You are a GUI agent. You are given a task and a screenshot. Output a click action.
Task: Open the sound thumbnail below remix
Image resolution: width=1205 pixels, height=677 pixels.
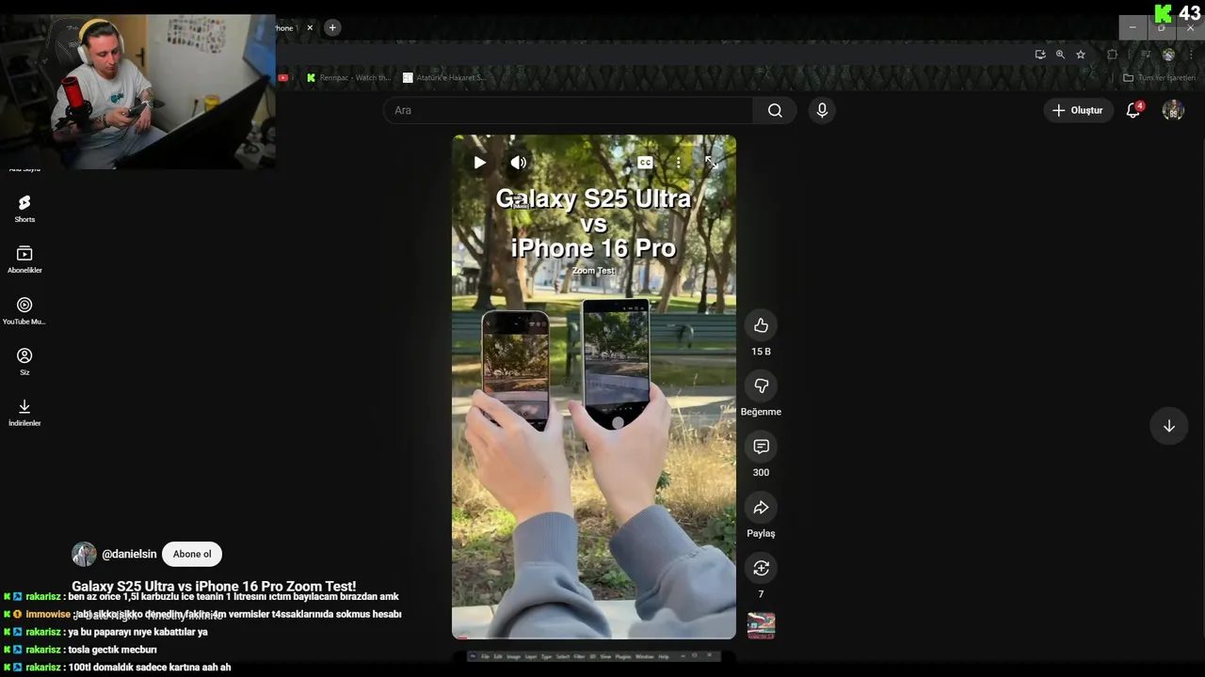tap(761, 626)
